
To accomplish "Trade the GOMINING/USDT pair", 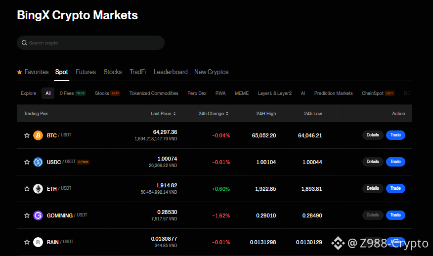I will click(x=395, y=215).
